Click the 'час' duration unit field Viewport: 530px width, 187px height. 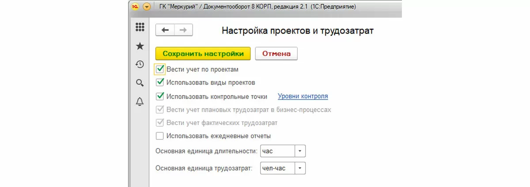point(277,151)
